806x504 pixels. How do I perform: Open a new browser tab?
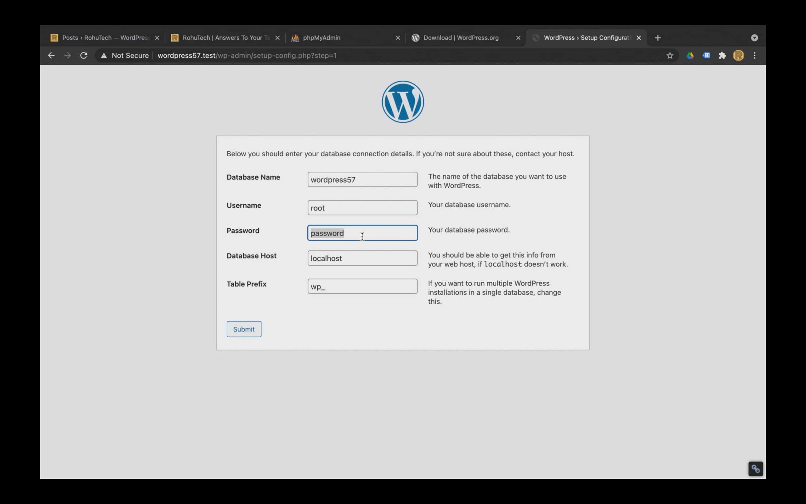(x=658, y=38)
